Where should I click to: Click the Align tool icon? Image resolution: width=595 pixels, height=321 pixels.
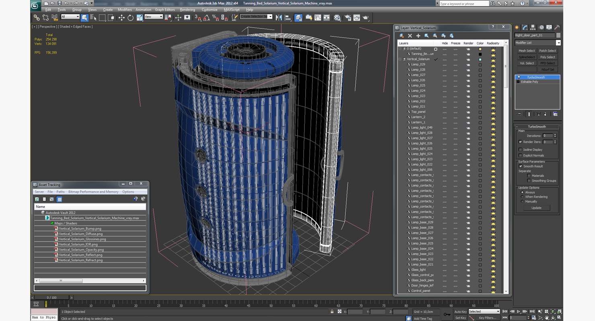[x=288, y=18]
